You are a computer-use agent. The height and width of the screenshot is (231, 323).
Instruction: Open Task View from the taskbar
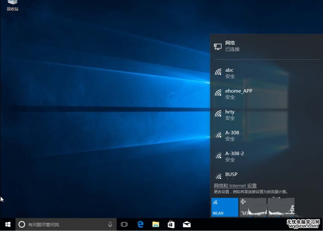click(124, 225)
